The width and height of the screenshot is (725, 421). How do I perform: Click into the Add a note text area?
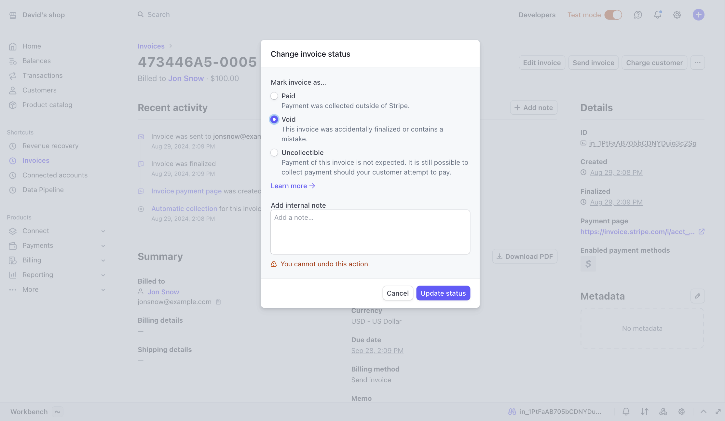point(370,232)
